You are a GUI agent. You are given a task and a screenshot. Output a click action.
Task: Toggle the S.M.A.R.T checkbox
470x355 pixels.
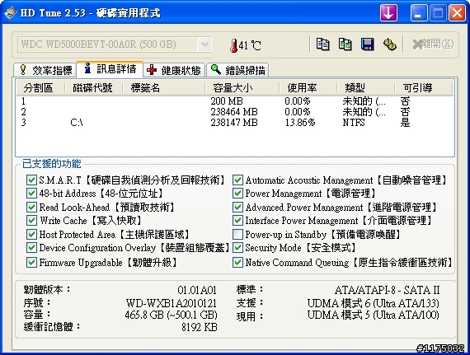pyautogui.click(x=31, y=180)
